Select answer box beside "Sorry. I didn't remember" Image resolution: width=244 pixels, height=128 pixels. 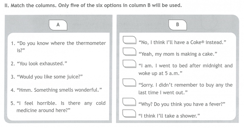click(130, 83)
